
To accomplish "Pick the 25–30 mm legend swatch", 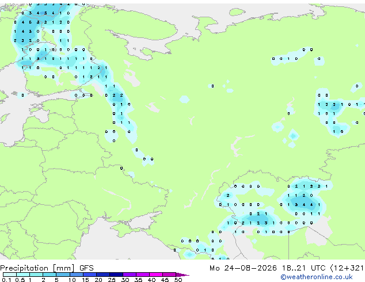I will pos(116,275).
